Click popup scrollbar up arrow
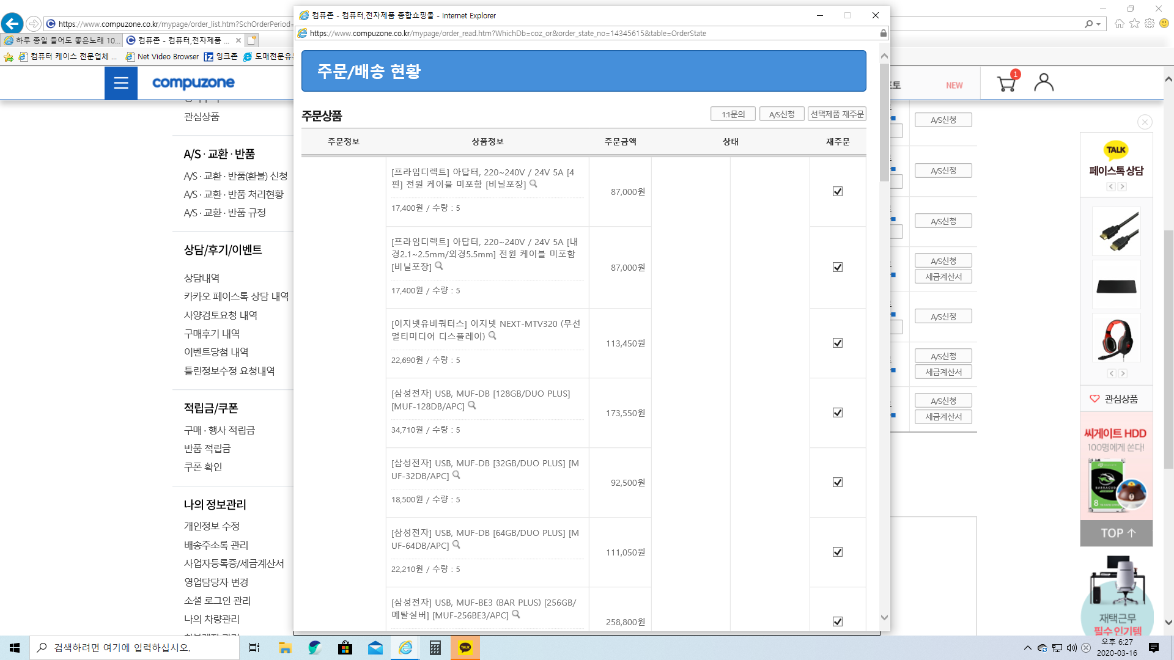This screenshot has height=660, width=1174. pyautogui.click(x=884, y=56)
